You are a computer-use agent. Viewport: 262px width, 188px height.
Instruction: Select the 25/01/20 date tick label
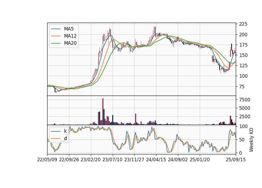click(200, 160)
